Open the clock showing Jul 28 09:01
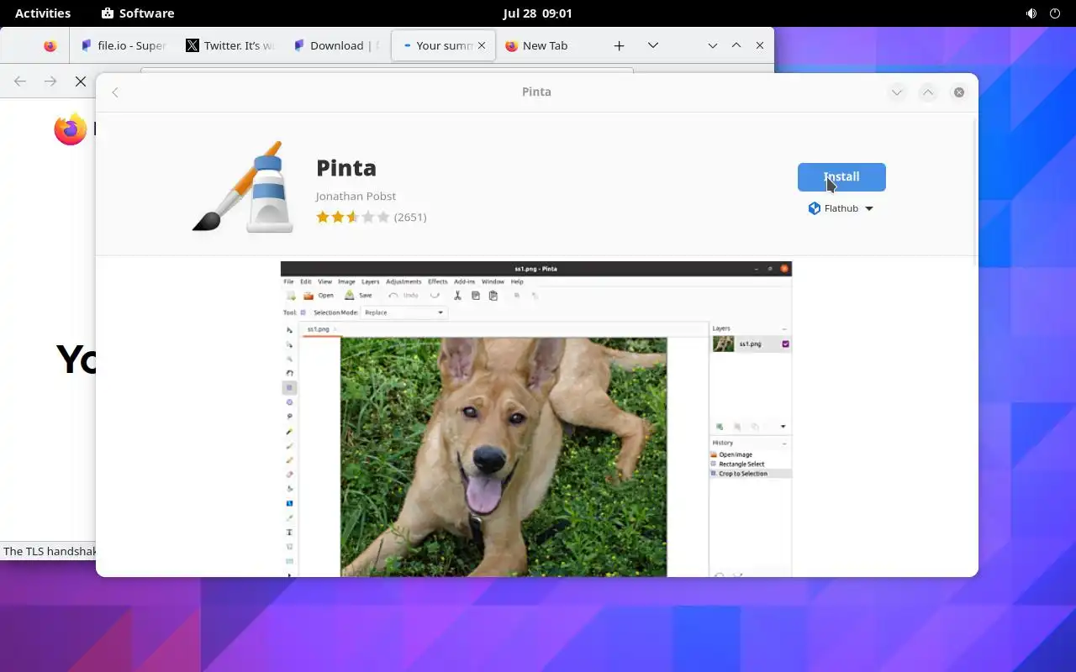The image size is (1076, 672). [538, 13]
